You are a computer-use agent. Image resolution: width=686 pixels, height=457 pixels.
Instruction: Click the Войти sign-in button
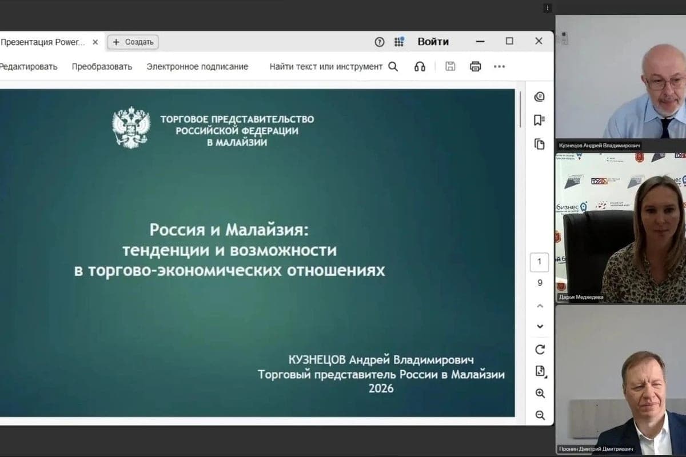click(433, 42)
